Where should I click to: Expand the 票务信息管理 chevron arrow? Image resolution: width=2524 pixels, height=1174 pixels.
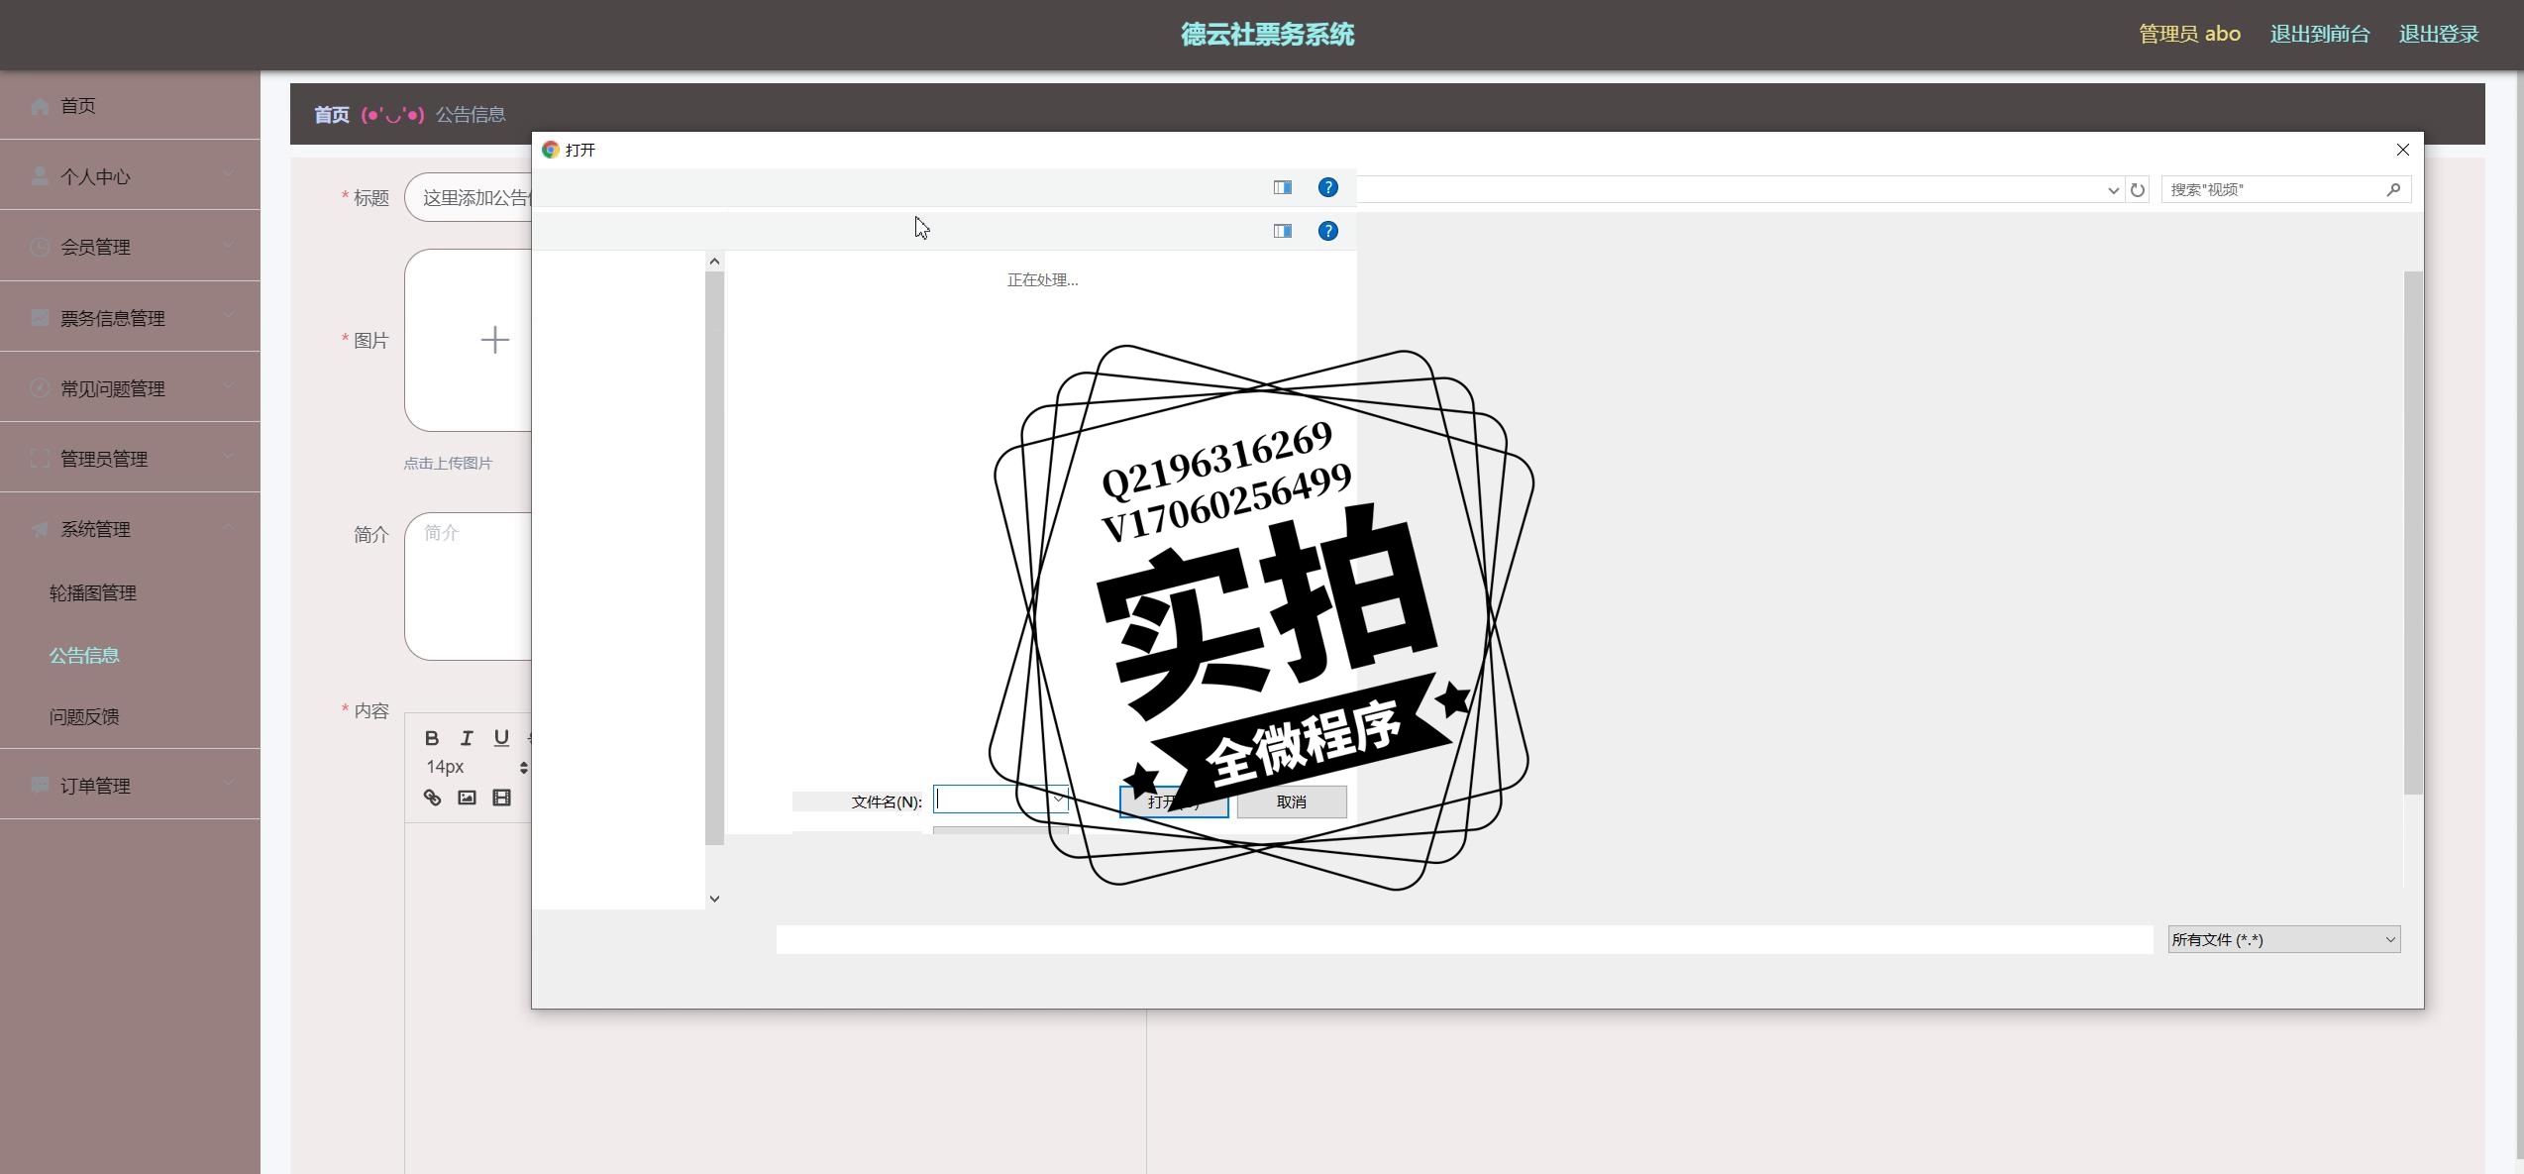click(x=229, y=315)
